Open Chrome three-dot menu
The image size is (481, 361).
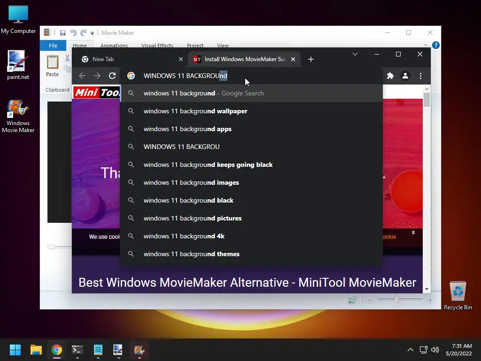[x=420, y=76]
